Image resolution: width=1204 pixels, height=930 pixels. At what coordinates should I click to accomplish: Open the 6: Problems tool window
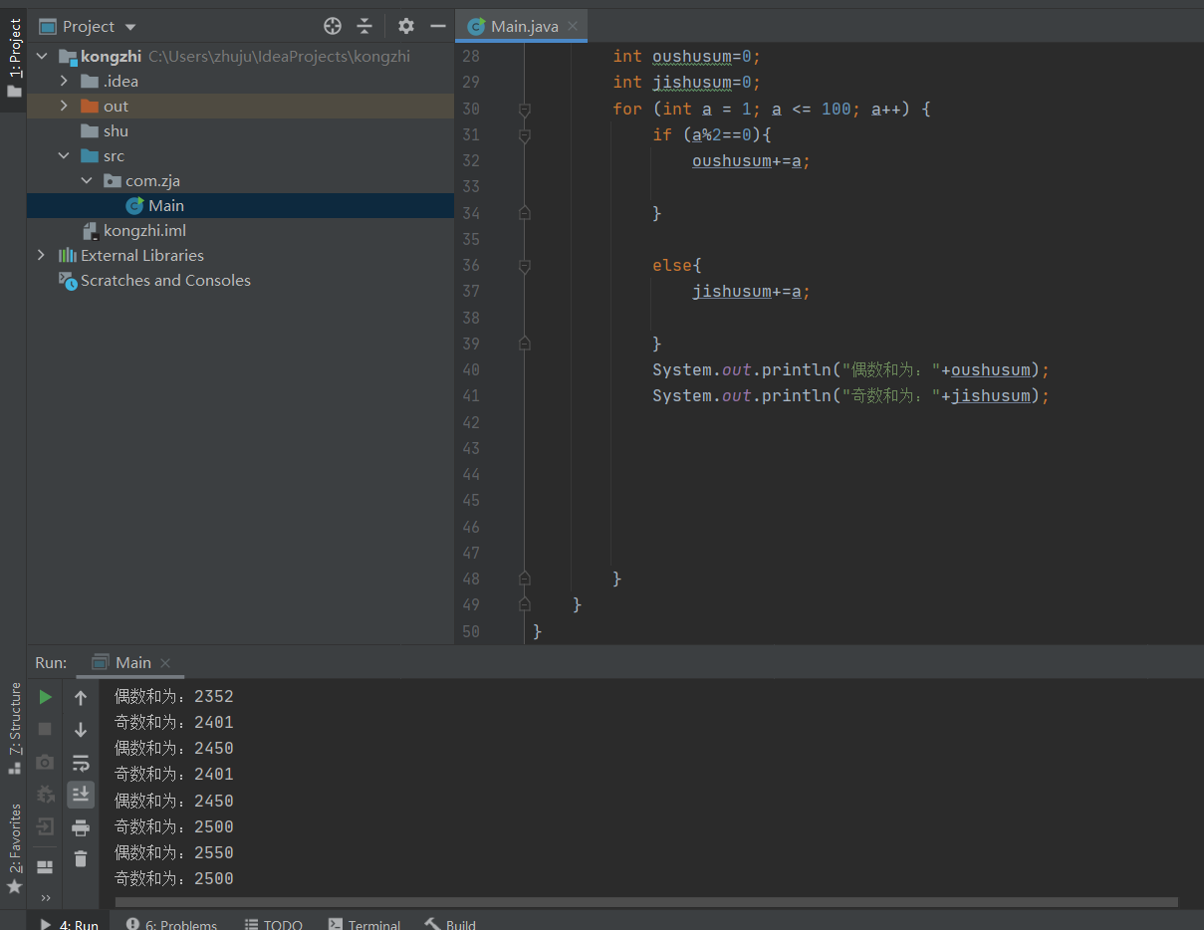tap(171, 925)
